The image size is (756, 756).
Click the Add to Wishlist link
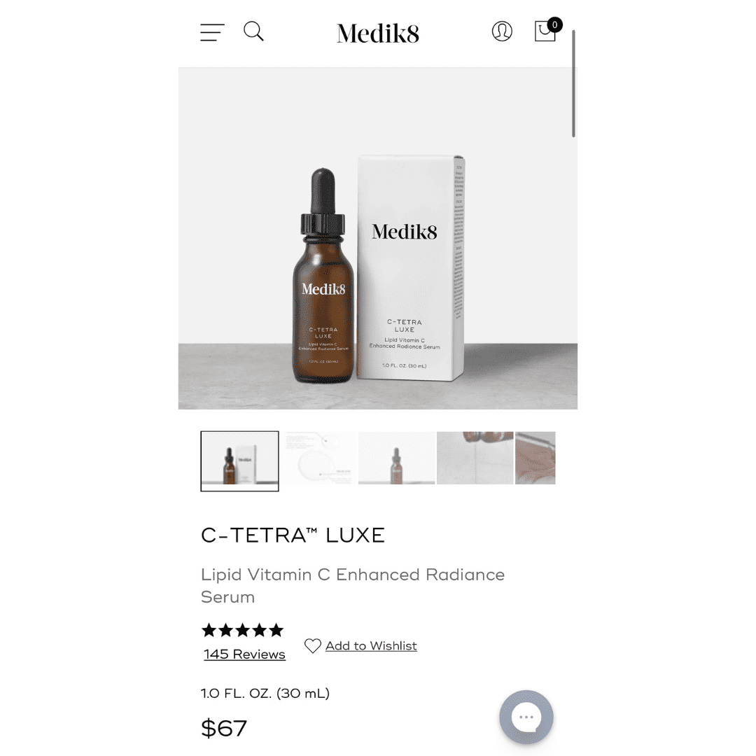(x=371, y=645)
